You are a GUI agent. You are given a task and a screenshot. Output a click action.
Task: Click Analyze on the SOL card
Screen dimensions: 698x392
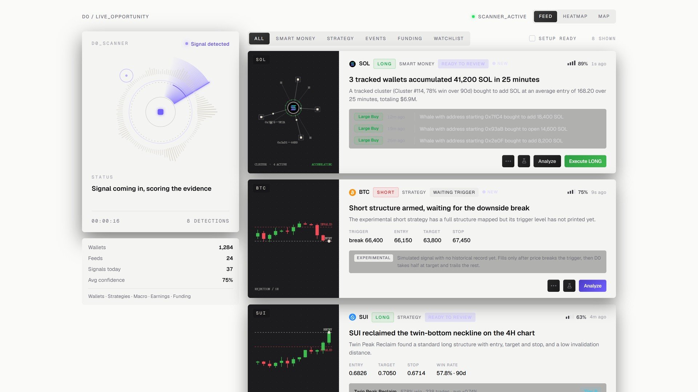pos(547,161)
